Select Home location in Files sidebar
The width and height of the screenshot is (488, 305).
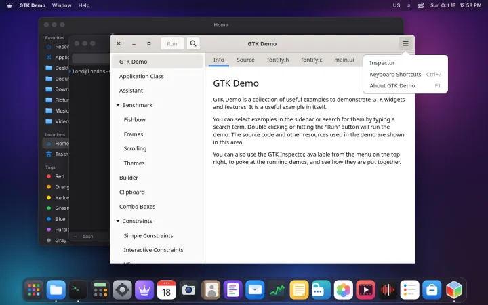[56, 144]
